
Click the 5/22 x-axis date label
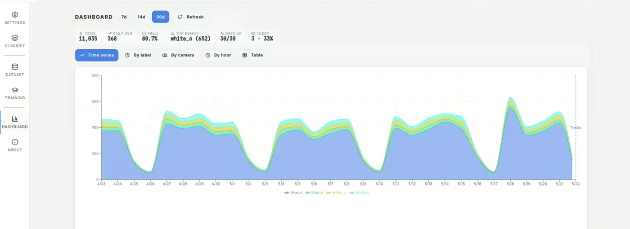(576, 184)
